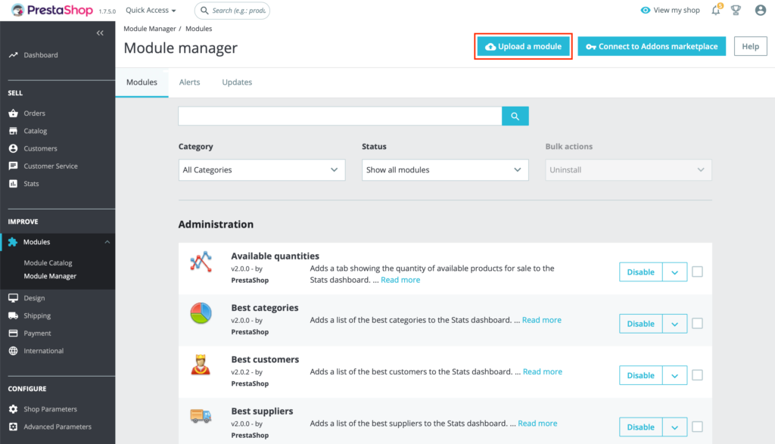Click the Payment credit card icon
Image resolution: width=775 pixels, height=444 pixels.
tap(14, 334)
